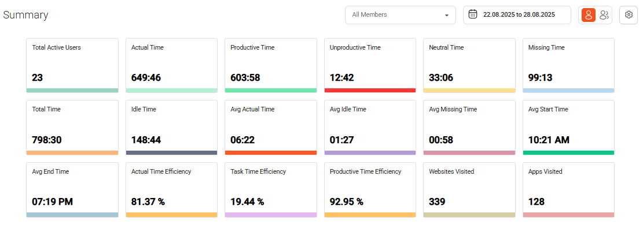
Task: Select the single user view icon
Action: [x=589, y=15]
